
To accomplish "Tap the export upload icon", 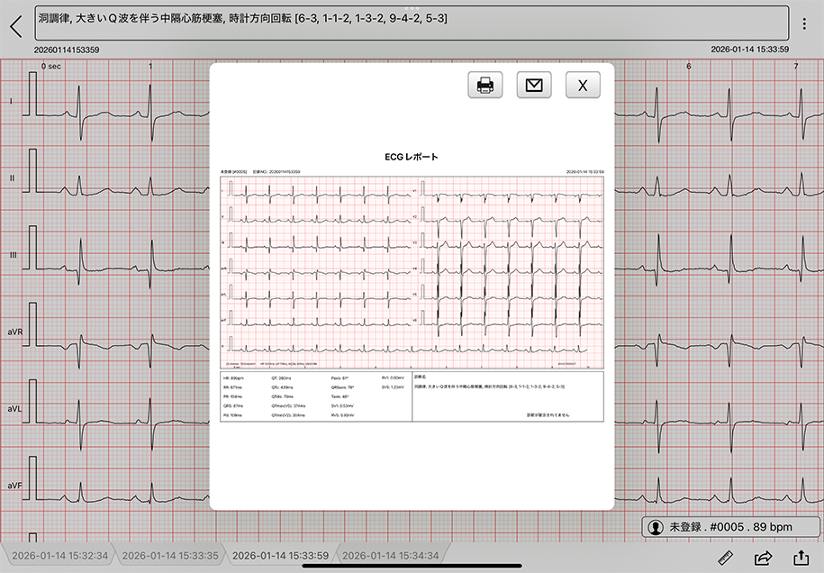I will pyautogui.click(x=801, y=558).
